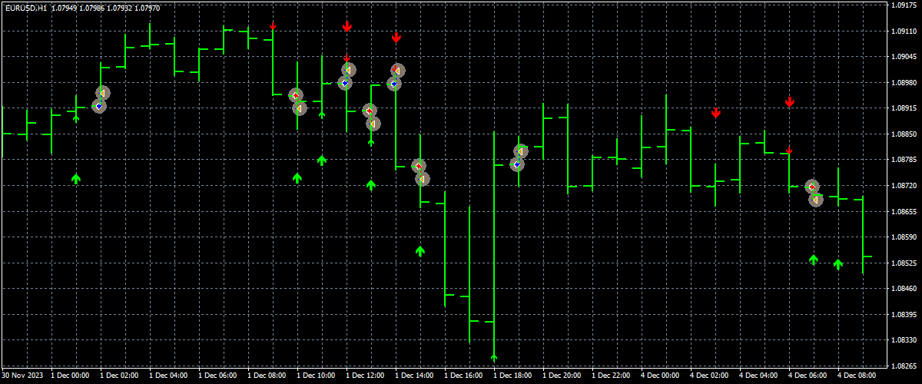
Task: Click the small green arrow at the 1 Dec 18:00 bar's low
Action: point(494,357)
